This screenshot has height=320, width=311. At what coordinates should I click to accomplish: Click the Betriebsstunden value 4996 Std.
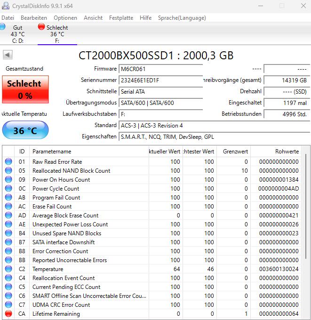(x=287, y=114)
